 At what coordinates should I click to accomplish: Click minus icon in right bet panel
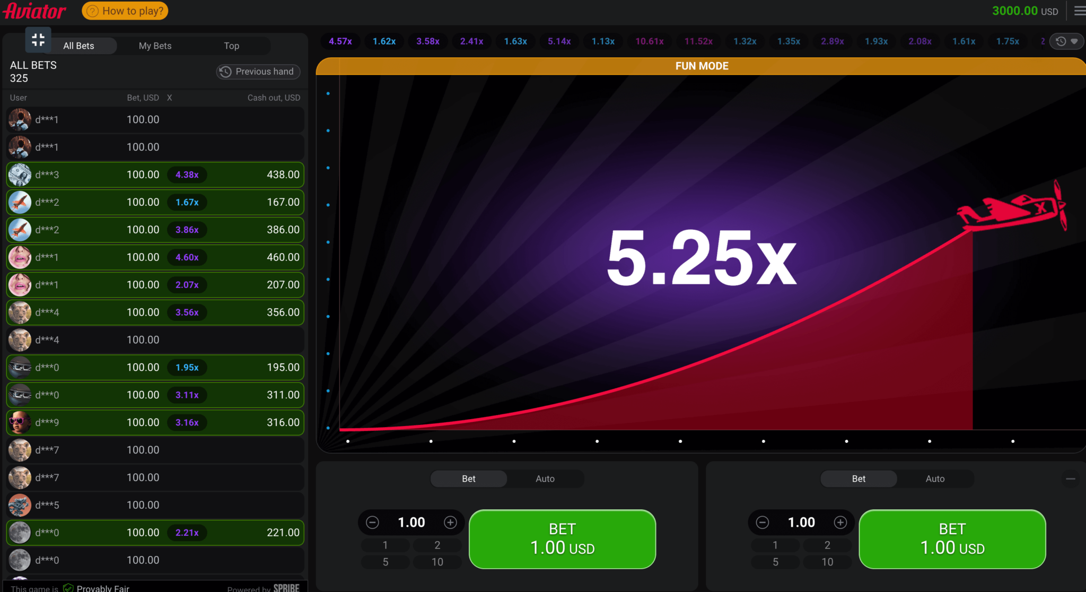763,523
